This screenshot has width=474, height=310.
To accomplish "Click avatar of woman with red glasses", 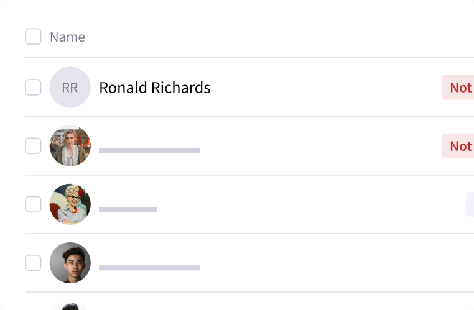I will tap(70, 204).
